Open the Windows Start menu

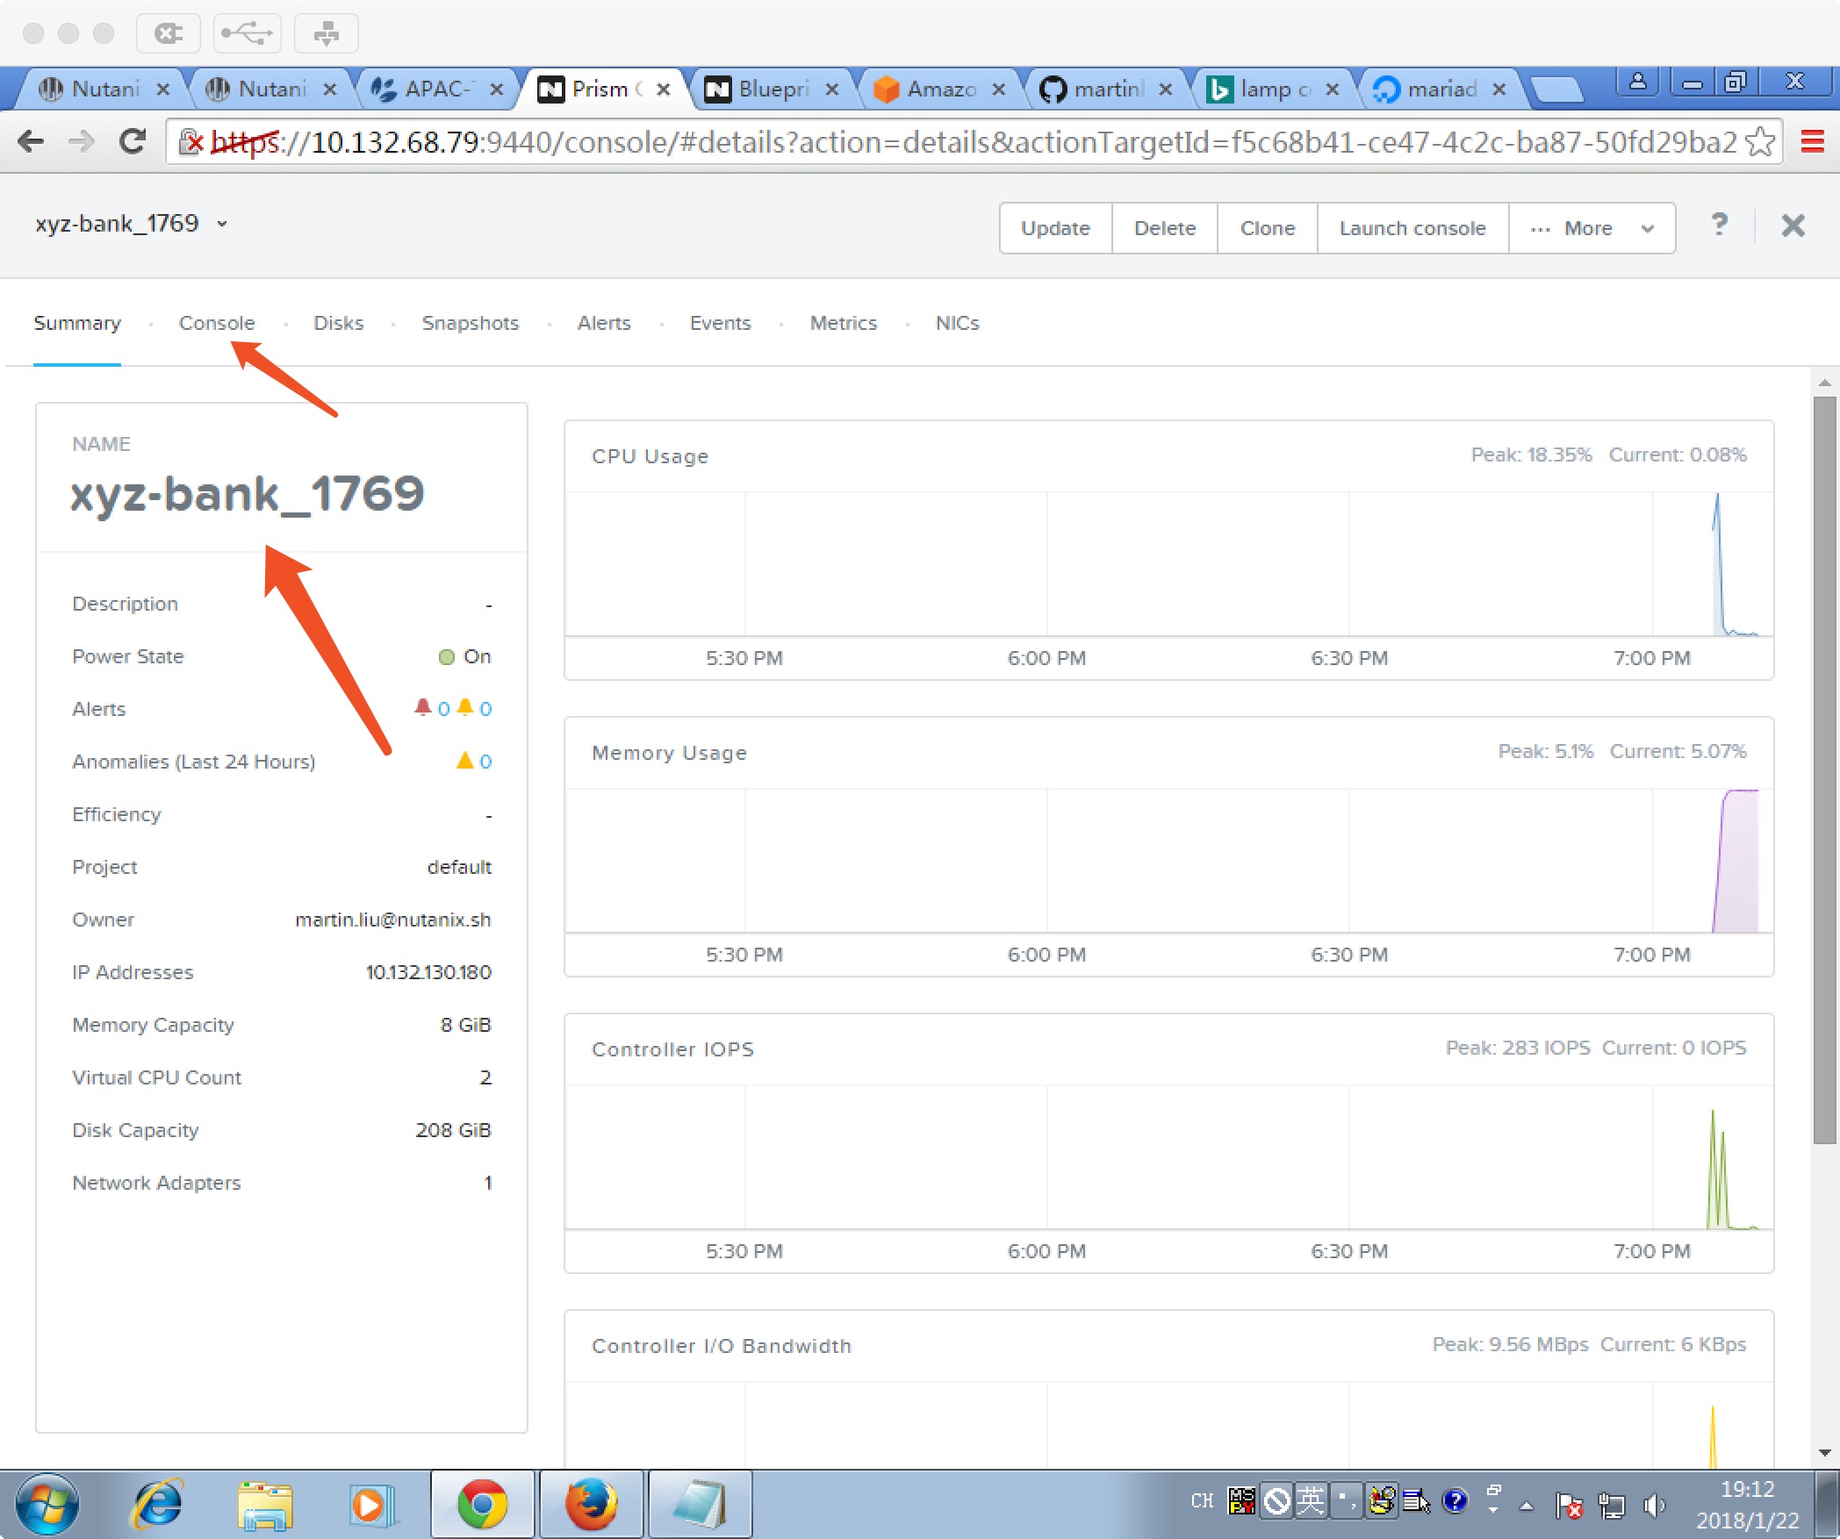pos(47,1505)
